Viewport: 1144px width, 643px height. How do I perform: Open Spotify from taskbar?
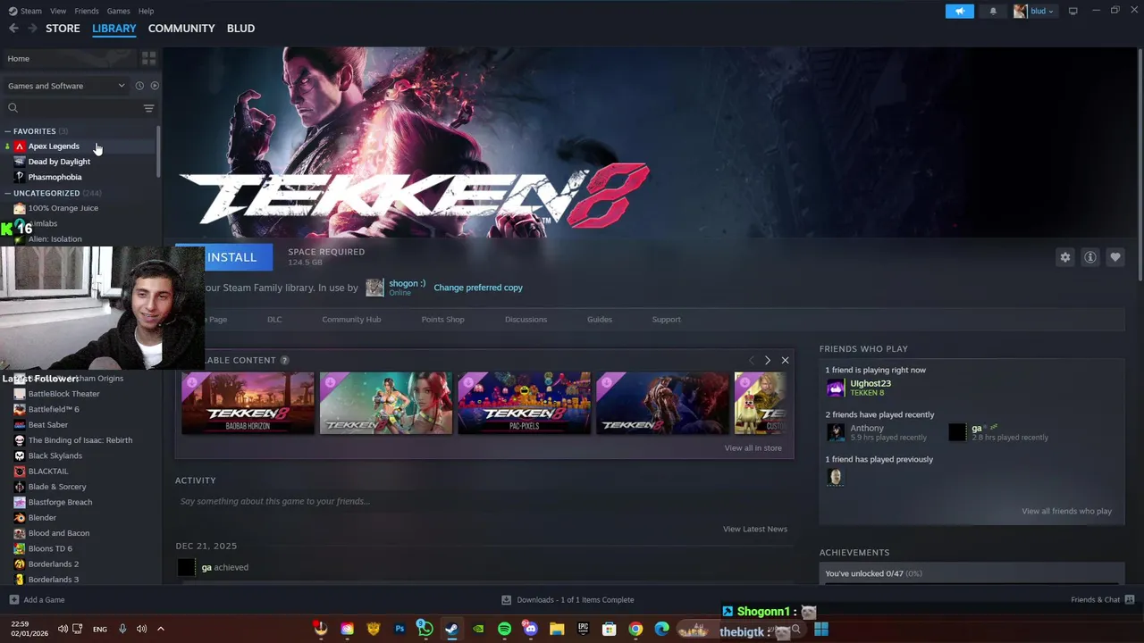click(504, 629)
